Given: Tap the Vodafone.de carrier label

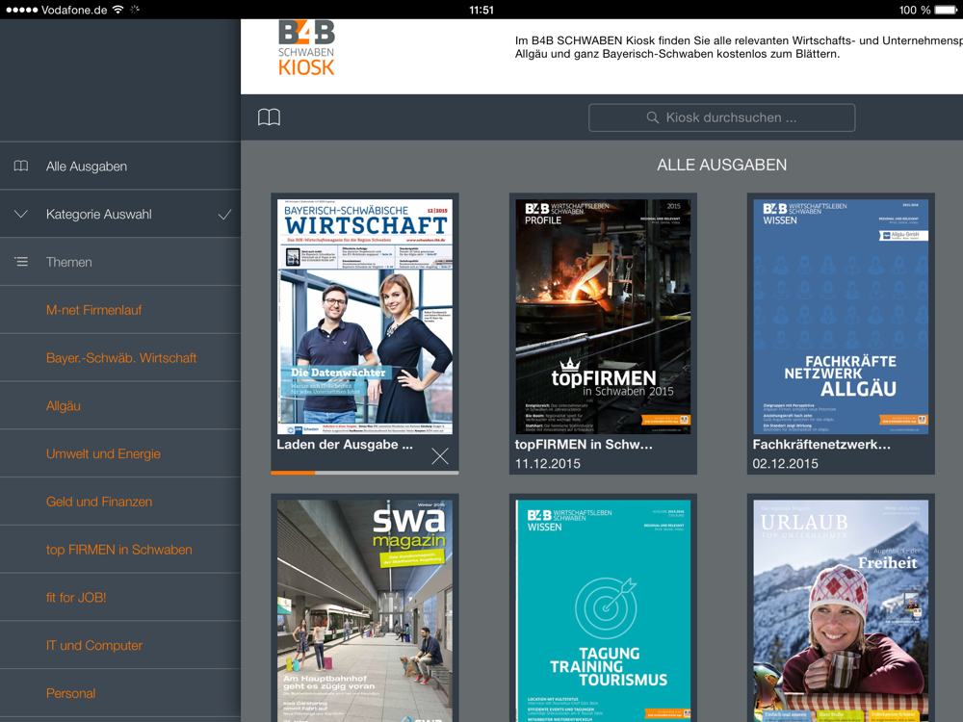Looking at the screenshot, I should tap(74, 10).
